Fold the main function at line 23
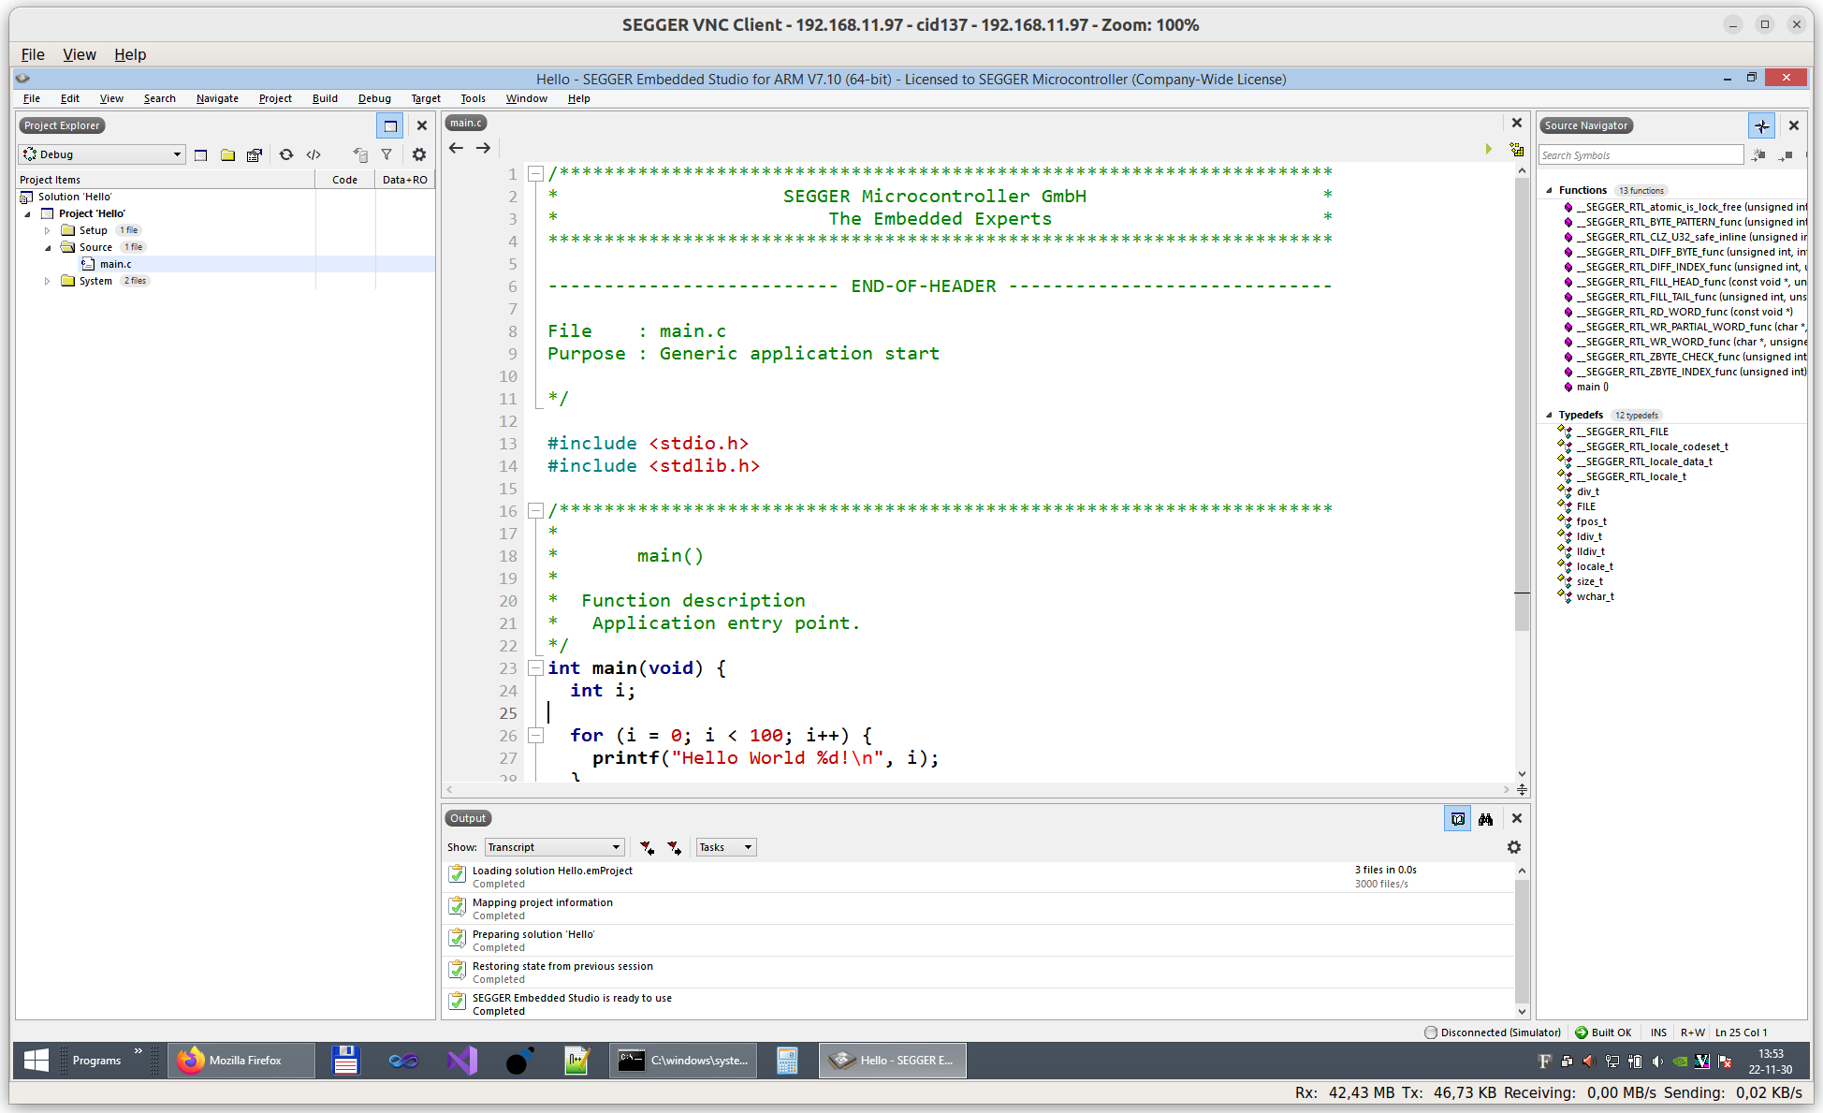 click(535, 667)
